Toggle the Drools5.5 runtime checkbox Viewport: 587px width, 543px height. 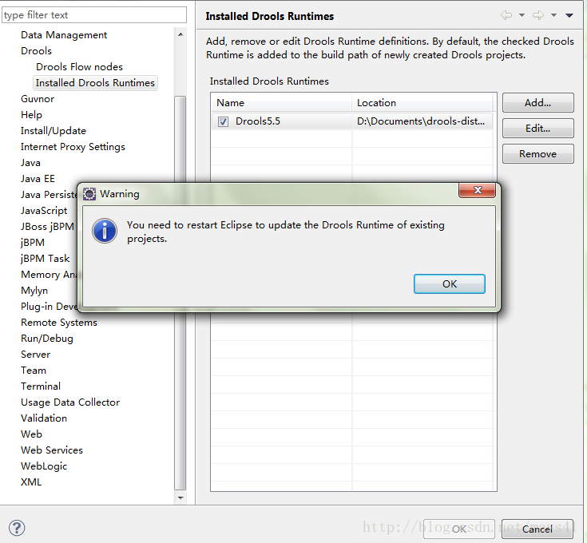[223, 121]
